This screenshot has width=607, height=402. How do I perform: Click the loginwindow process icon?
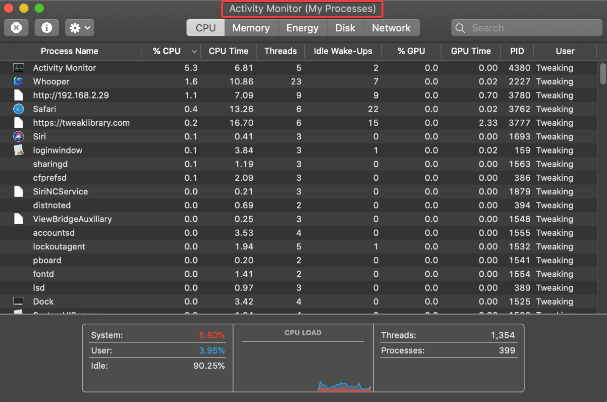pos(18,150)
